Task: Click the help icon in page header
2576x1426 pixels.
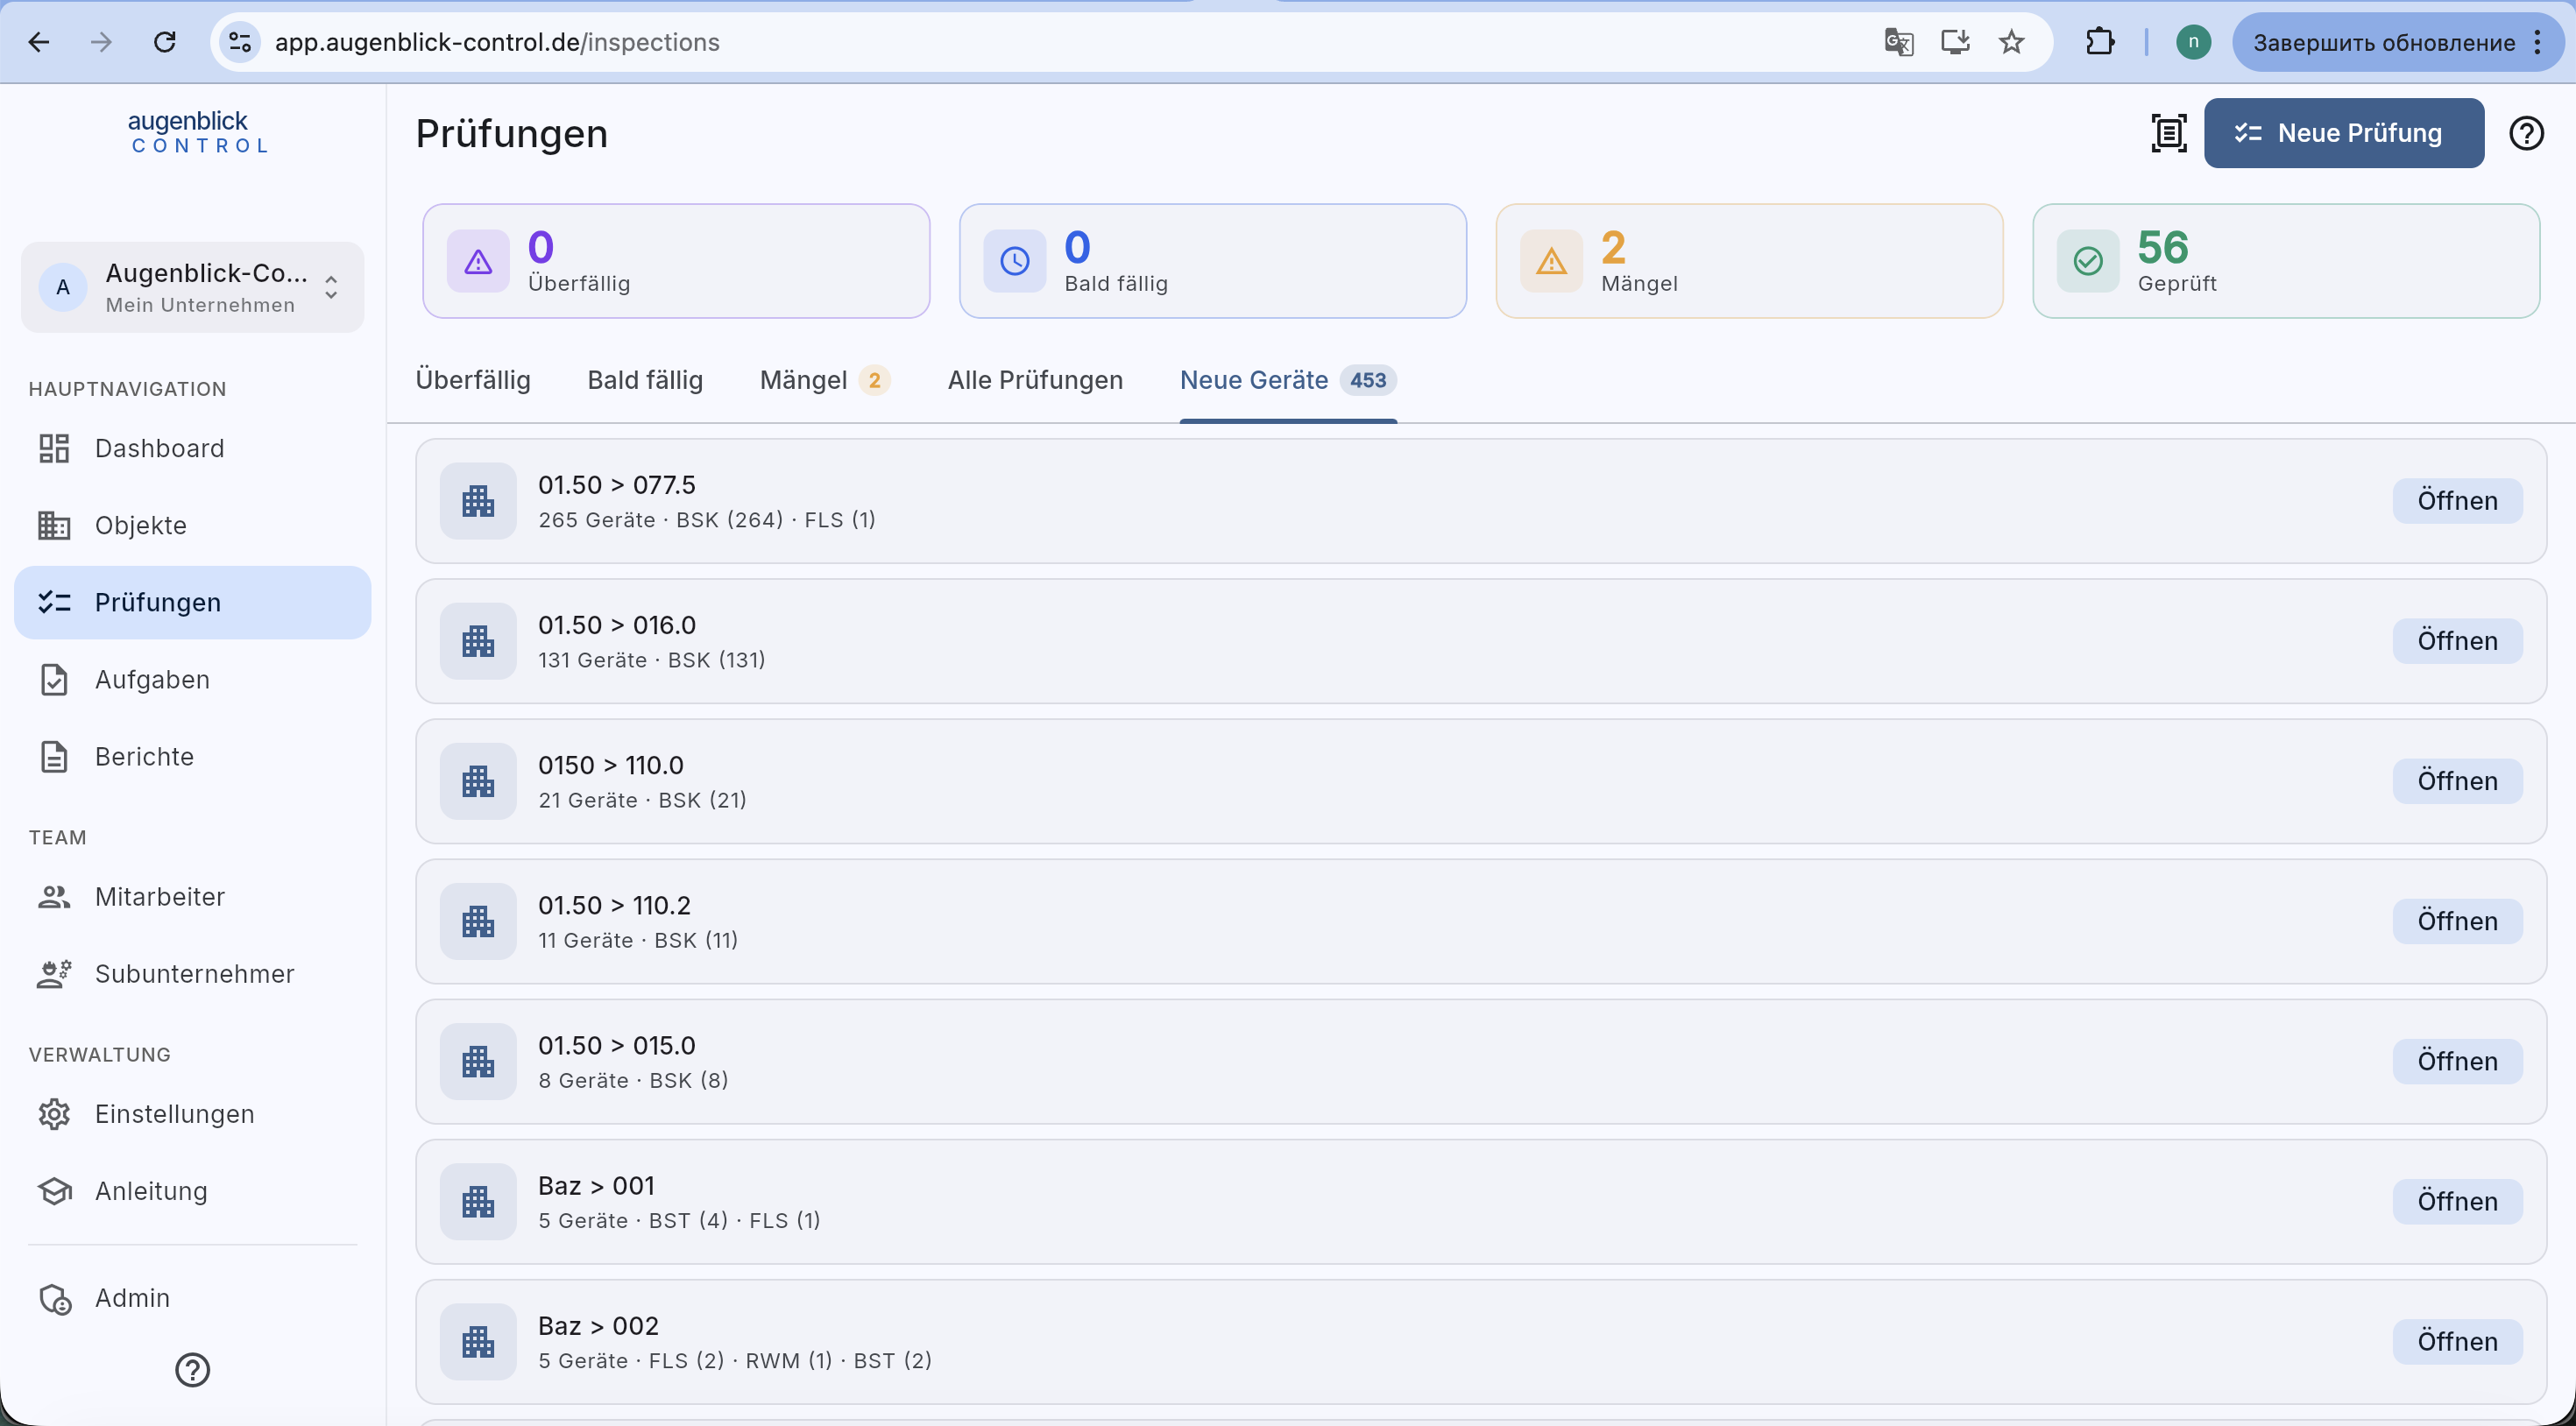Action: [2526, 133]
